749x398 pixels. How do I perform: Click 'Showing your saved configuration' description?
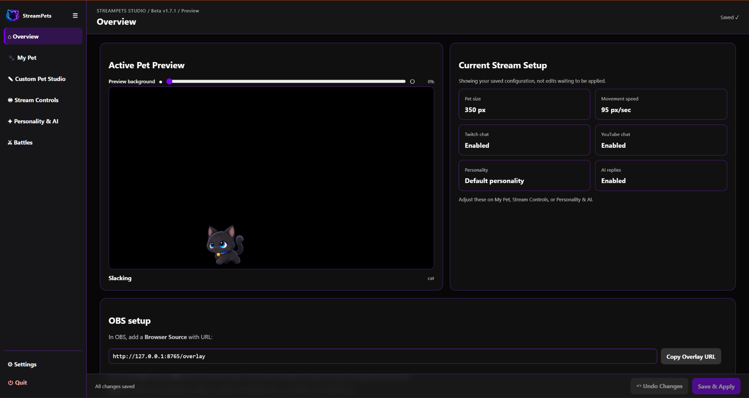pos(532,81)
